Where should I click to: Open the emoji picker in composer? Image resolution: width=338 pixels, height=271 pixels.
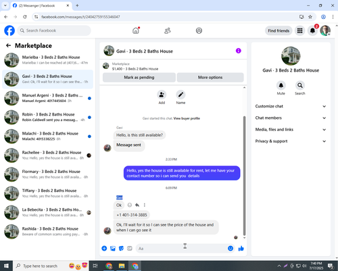click(x=231, y=248)
